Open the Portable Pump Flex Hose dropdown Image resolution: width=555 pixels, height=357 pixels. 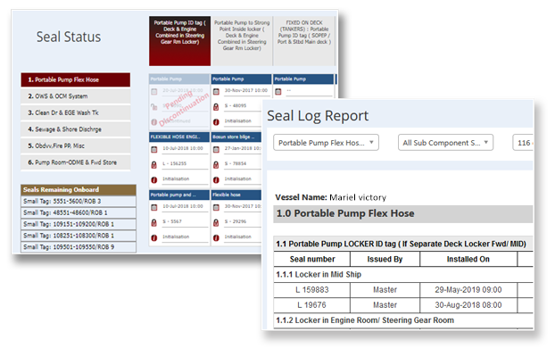tap(326, 142)
